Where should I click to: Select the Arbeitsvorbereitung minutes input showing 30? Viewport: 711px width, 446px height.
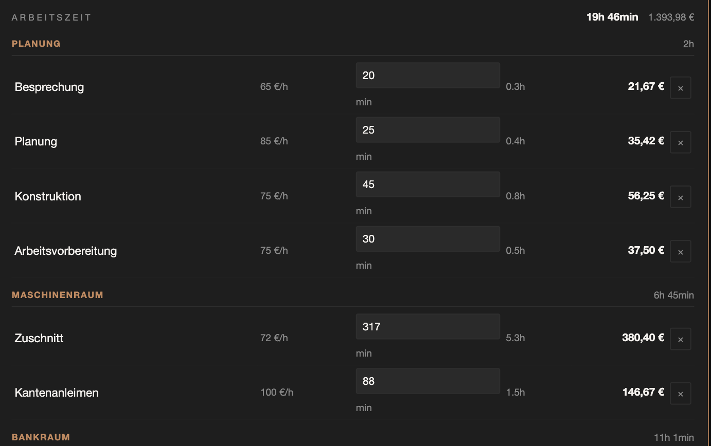pos(428,239)
